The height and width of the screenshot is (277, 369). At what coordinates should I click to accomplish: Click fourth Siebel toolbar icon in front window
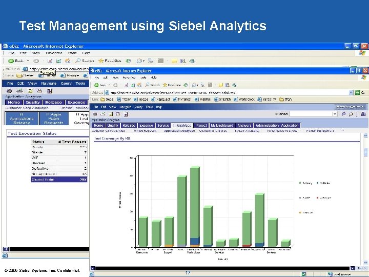pos(118,114)
